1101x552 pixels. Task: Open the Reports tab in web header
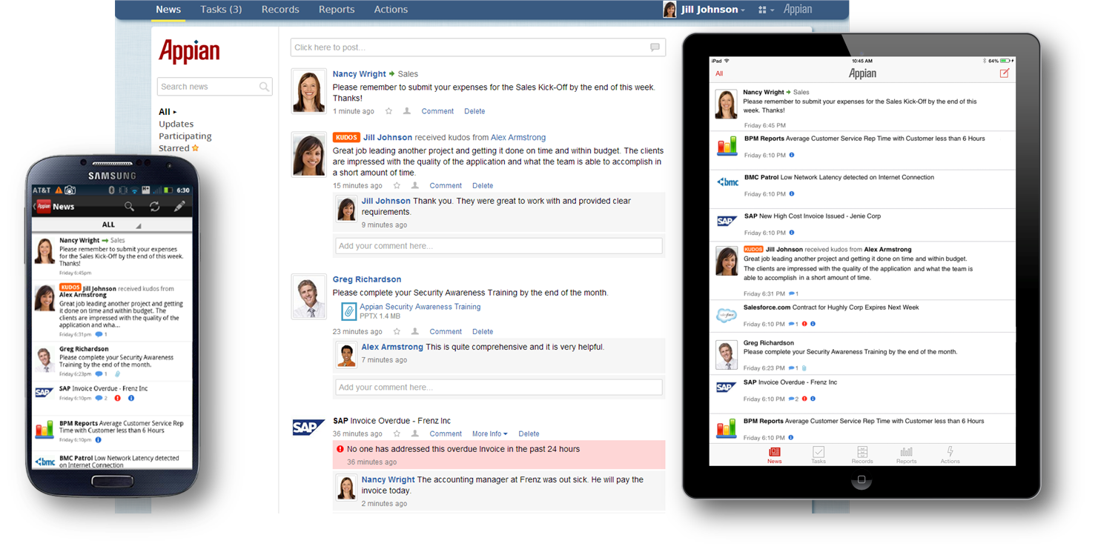coord(337,10)
